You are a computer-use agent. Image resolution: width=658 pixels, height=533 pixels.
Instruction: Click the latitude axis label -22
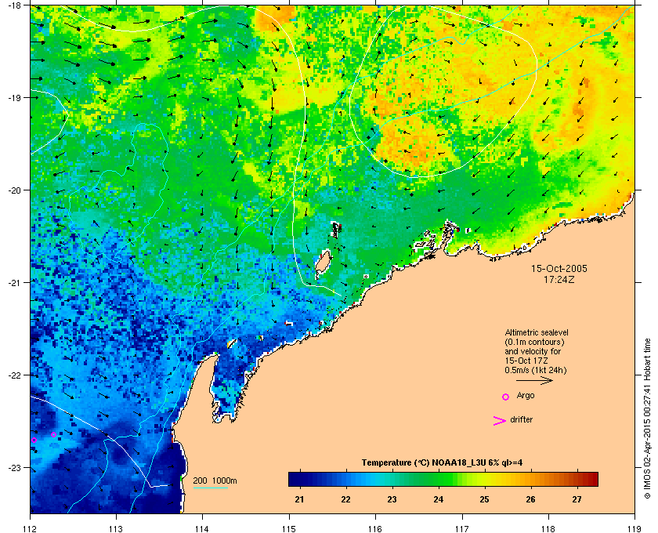click(13, 375)
